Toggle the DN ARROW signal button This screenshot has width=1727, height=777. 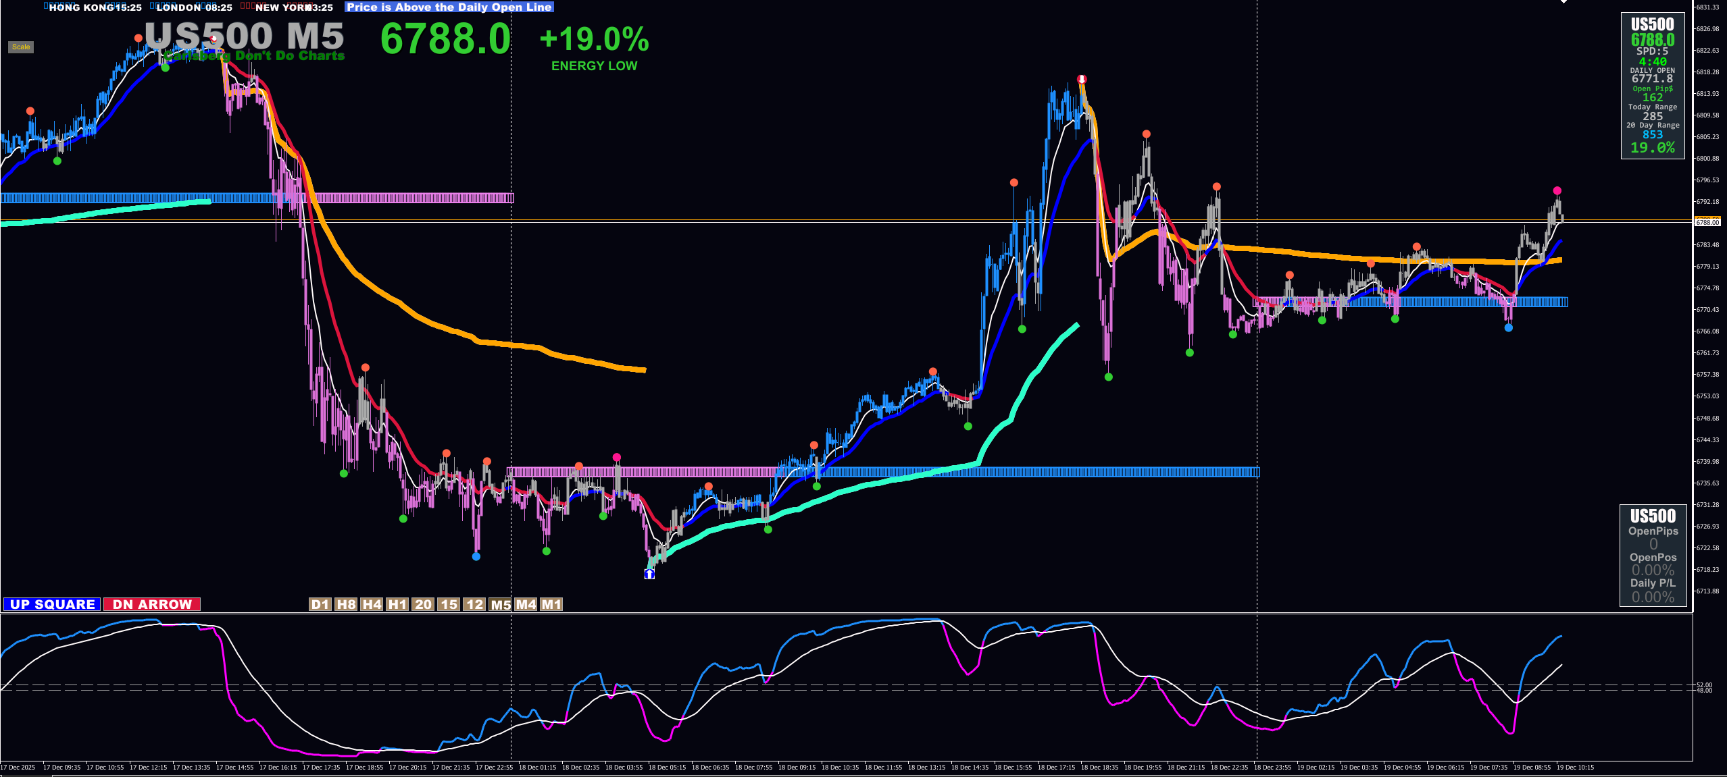[x=152, y=604]
